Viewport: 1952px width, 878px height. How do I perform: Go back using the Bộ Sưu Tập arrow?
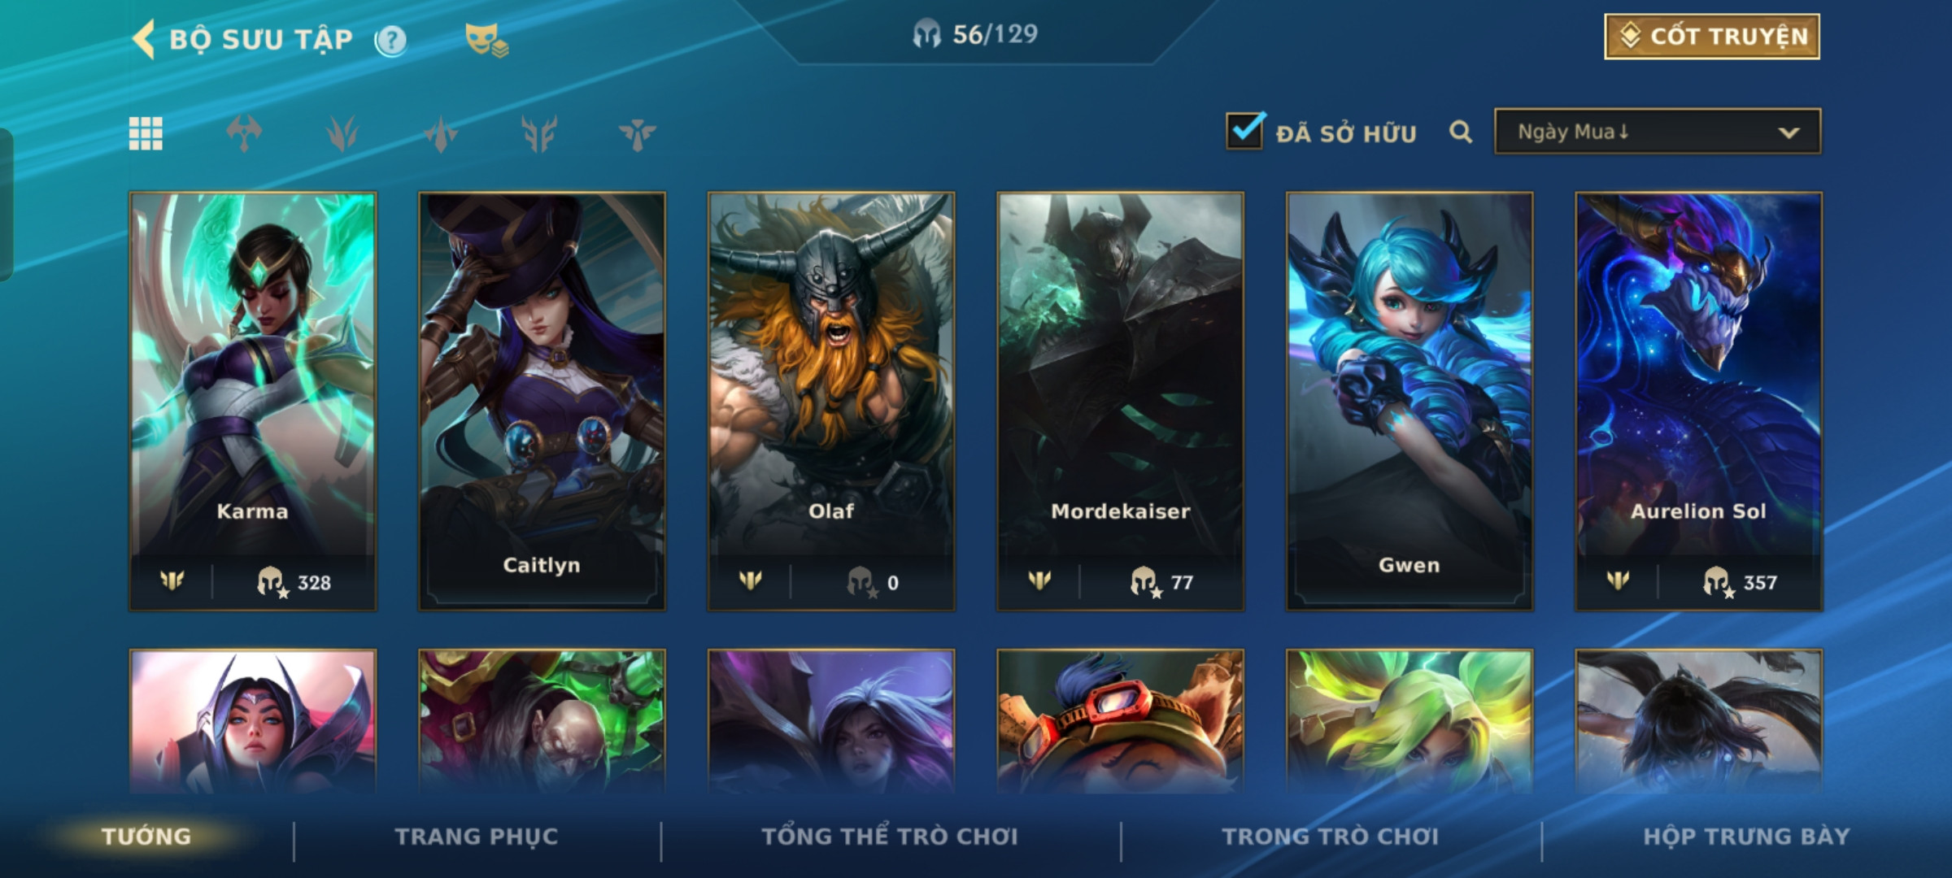point(144,39)
